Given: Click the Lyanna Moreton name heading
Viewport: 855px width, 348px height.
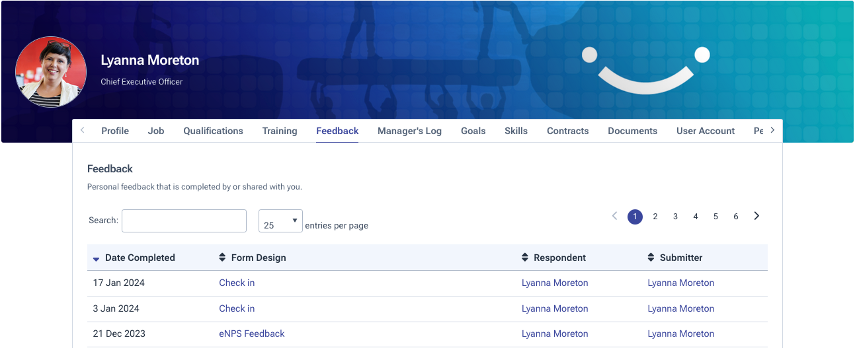Looking at the screenshot, I should tap(150, 60).
